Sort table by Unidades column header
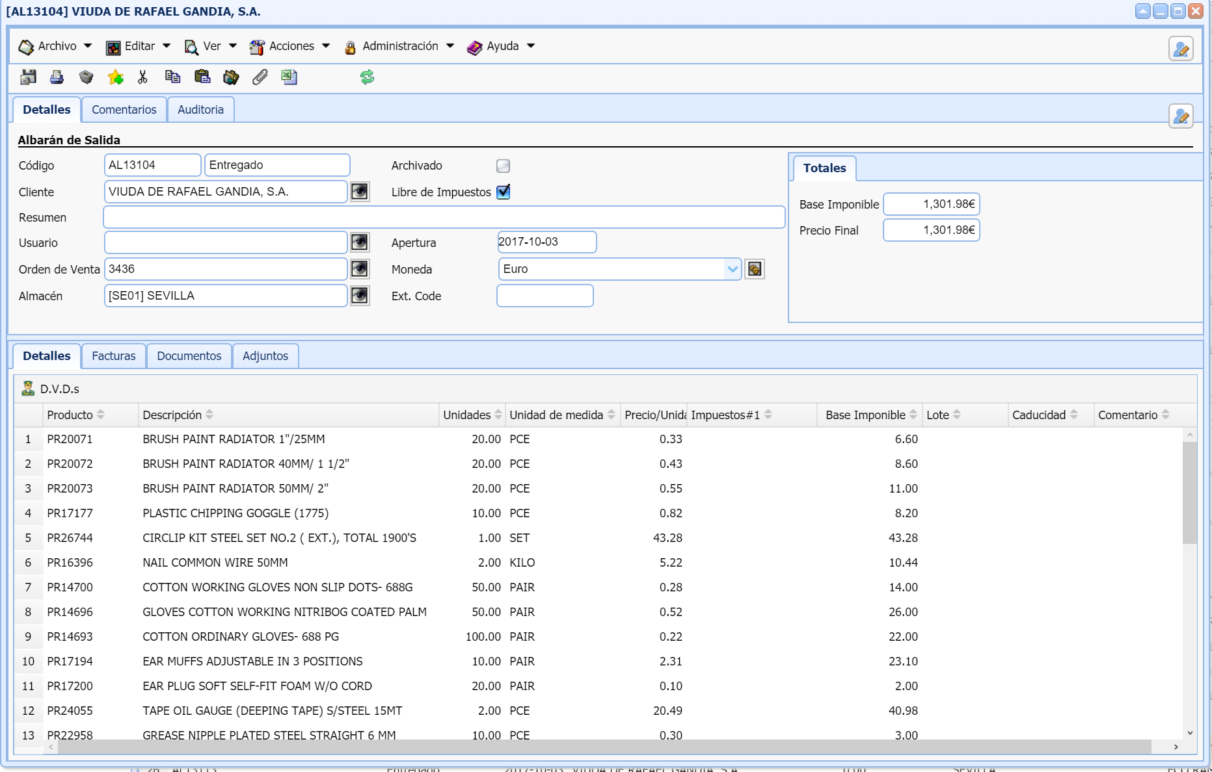The image size is (1212, 772). 466,415
